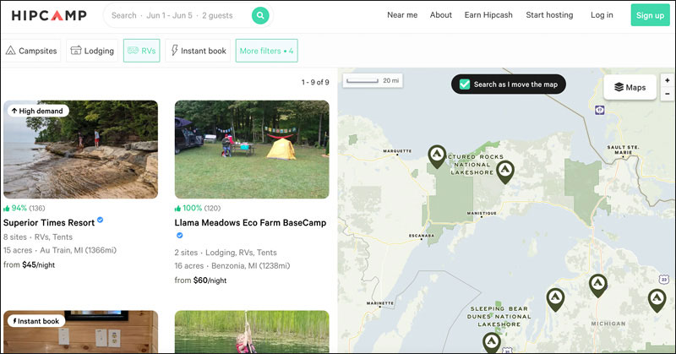Open Start hosting link
The width and height of the screenshot is (676, 354).
coord(549,15)
